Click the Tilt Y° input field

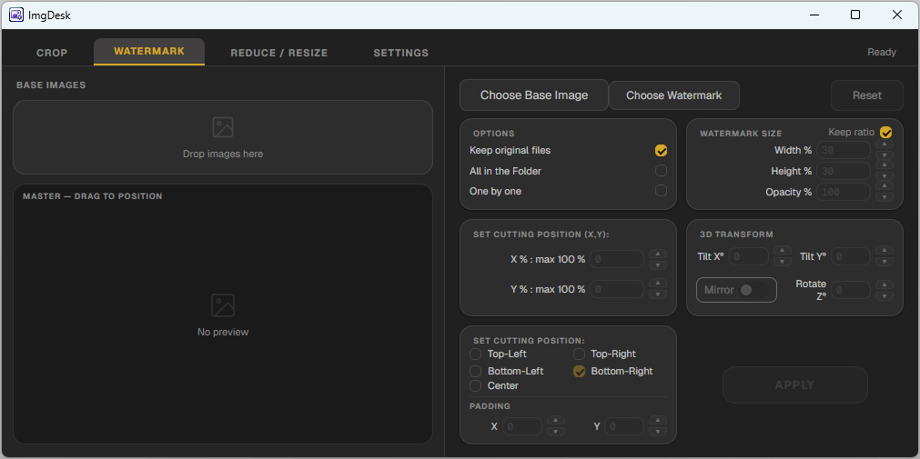point(851,256)
